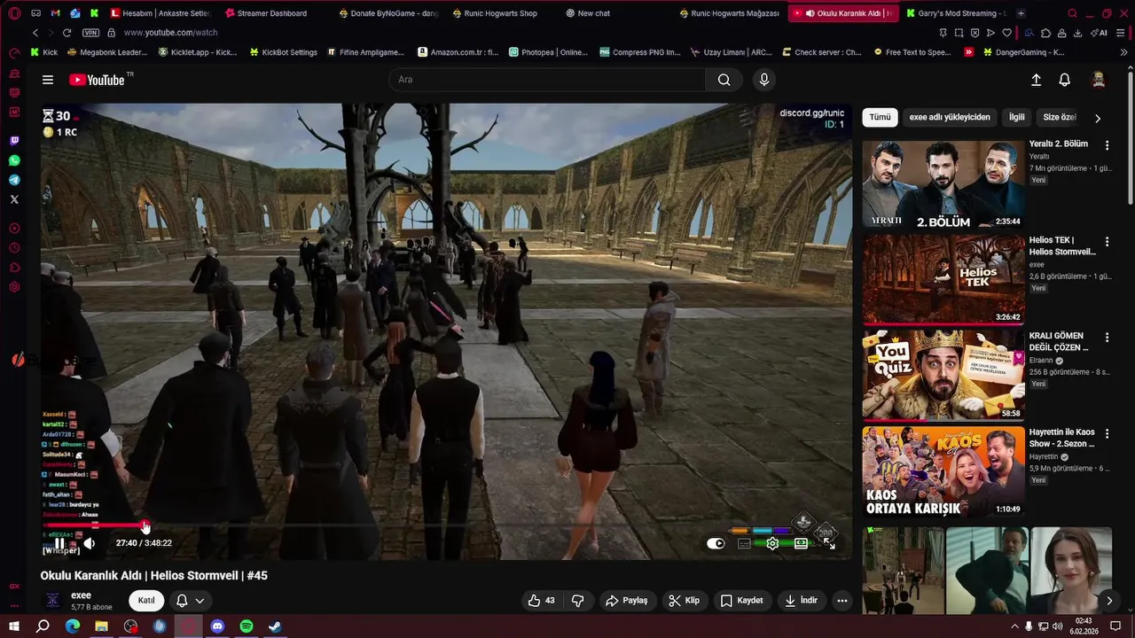Toggle the browser VPN badge
Image resolution: width=1135 pixels, height=638 pixels.
tap(90, 33)
